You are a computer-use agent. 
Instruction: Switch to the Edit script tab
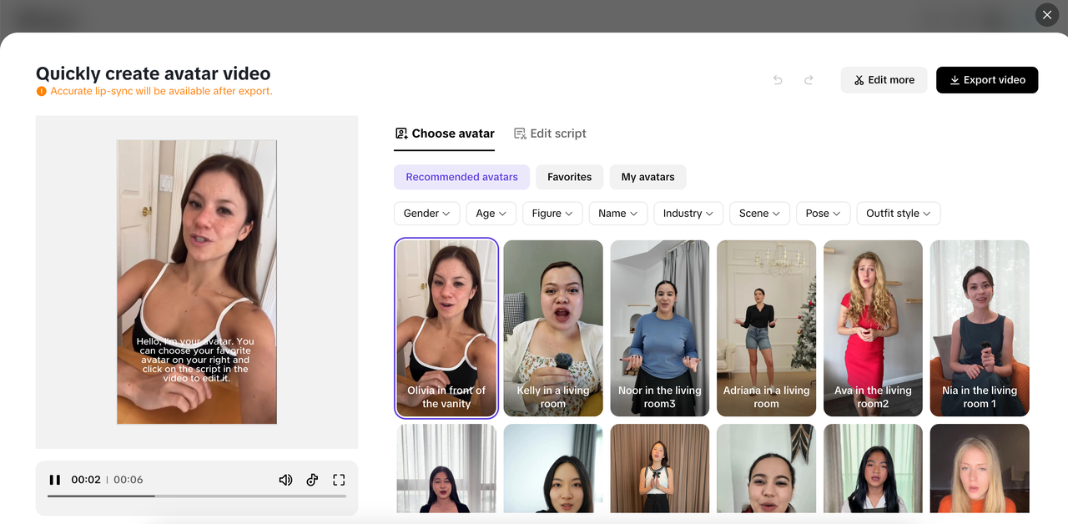point(550,134)
